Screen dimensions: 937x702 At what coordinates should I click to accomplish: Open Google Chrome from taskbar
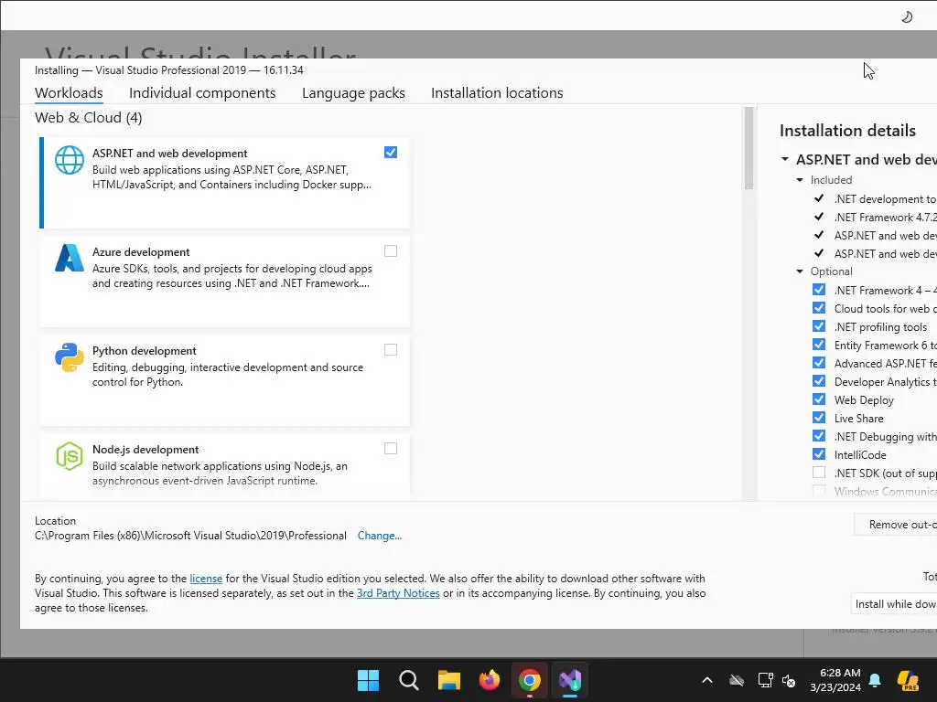click(x=530, y=680)
